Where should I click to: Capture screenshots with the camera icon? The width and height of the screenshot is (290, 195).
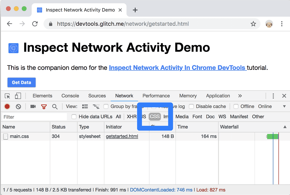coord(33,107)
